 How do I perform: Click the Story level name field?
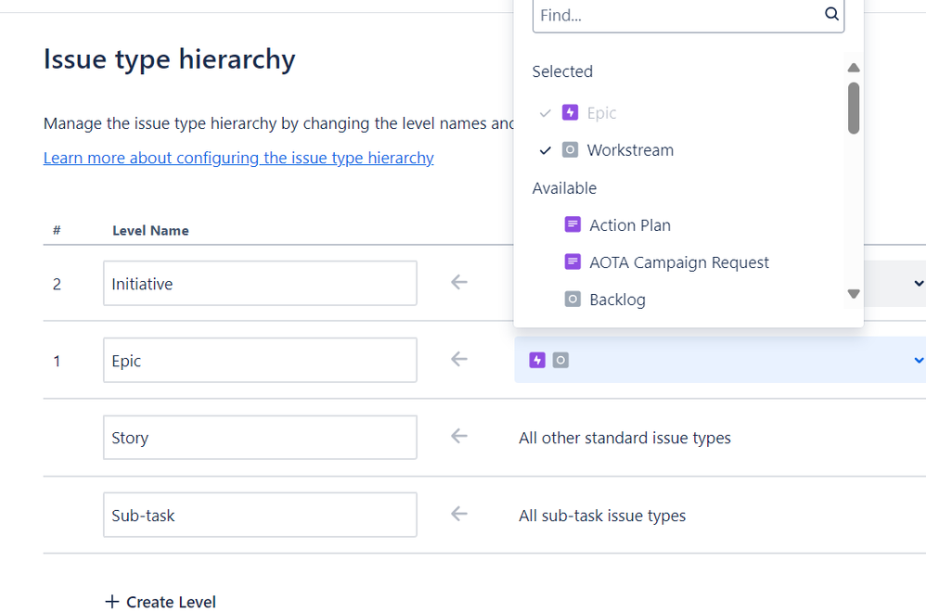coord(260,438)
